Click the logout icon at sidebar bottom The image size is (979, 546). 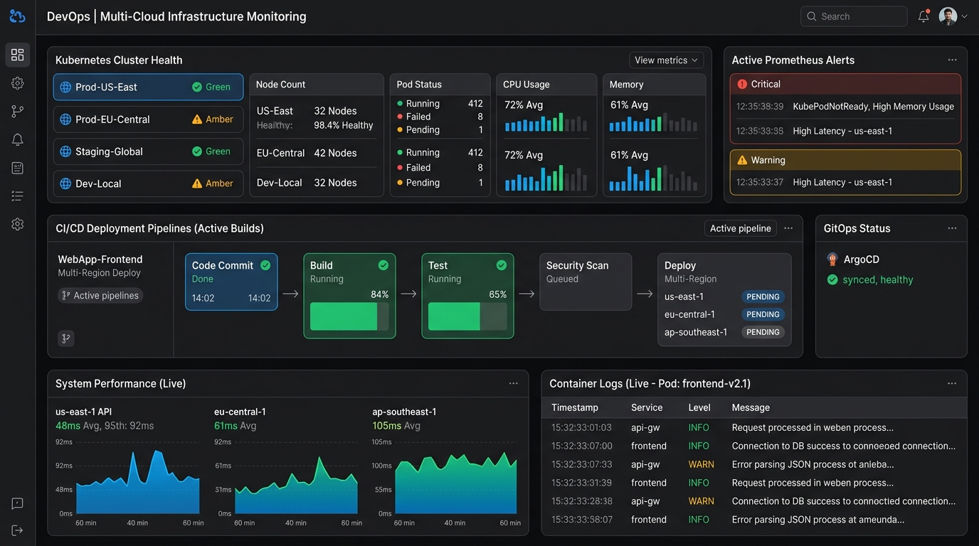click(18, 530)
